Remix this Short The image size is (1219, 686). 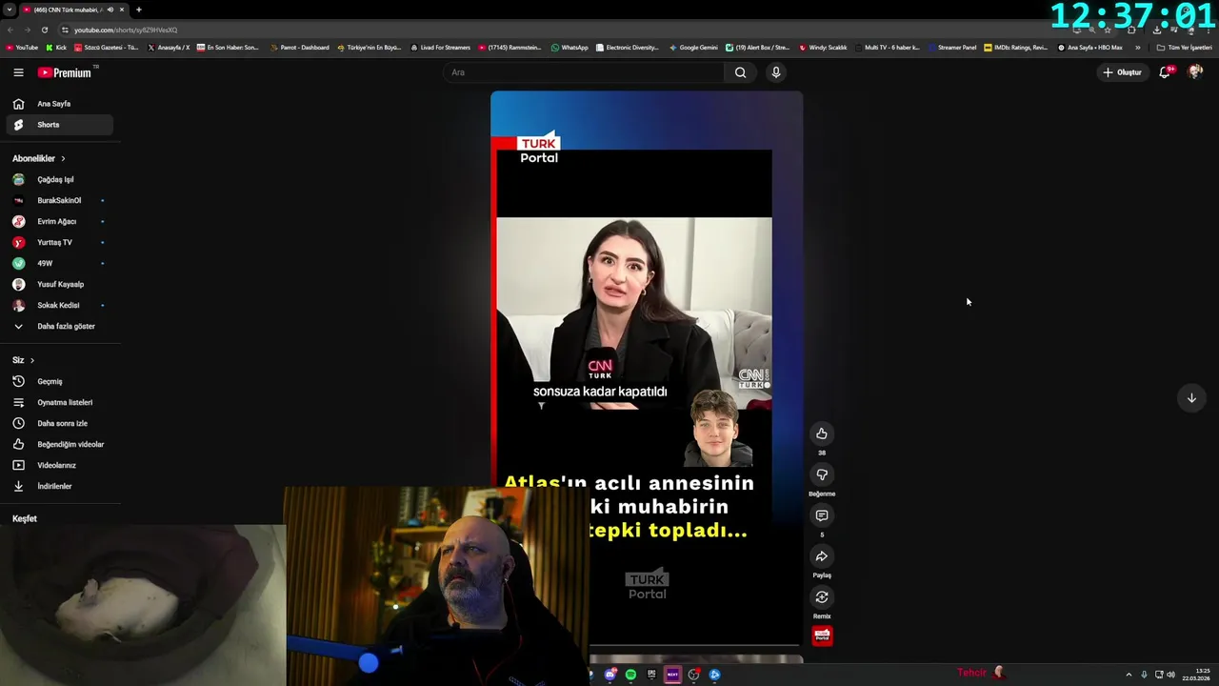(822, 597)
